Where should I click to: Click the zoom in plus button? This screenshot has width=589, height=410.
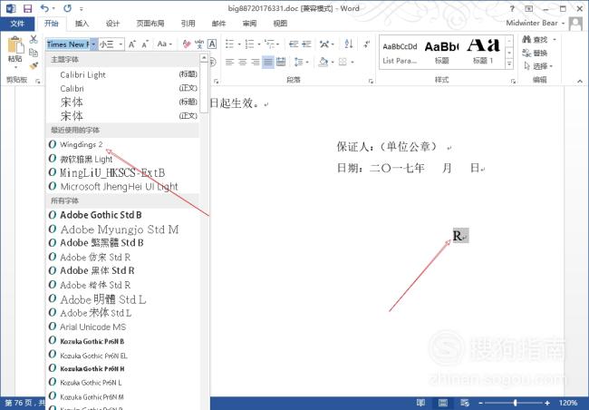click(547, 403)
